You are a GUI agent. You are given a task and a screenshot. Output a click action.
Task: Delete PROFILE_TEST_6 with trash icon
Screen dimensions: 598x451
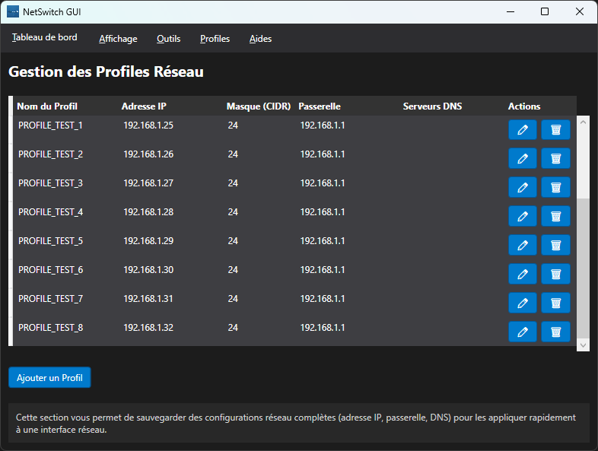click(555, 274)
